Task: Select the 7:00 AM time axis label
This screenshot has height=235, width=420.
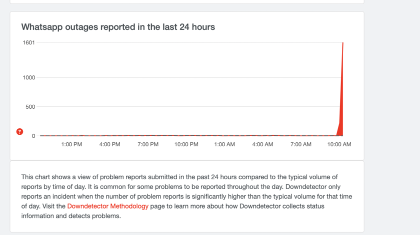Action: click(300, 144)
